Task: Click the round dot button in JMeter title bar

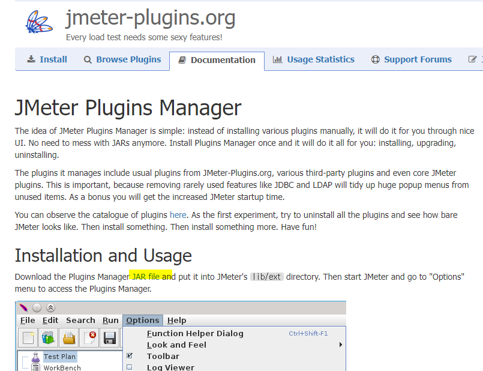Action: click(x=37, y=307)
